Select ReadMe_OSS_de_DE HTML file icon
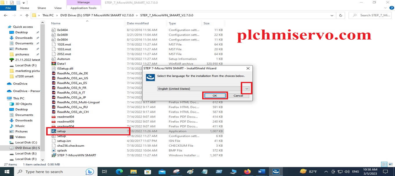The height and width of the screenshot is (176, 395). tap(53, 73)
